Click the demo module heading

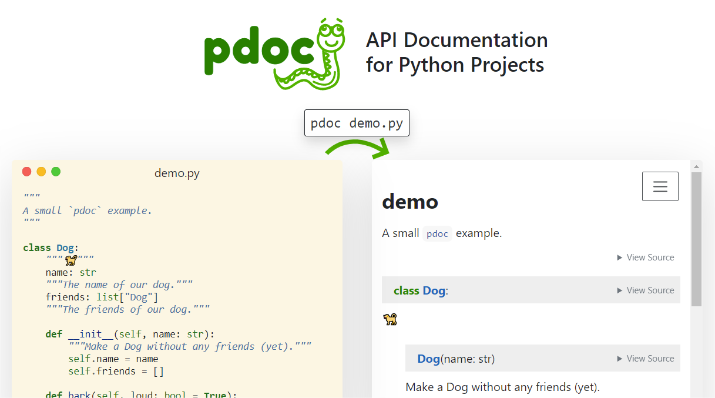pyautogui.click(x=410, y=202)
